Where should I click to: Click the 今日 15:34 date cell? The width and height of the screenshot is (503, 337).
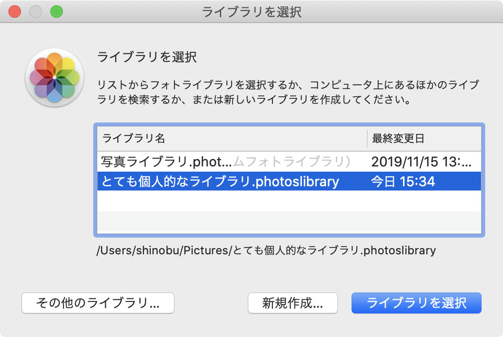[403, 182]
